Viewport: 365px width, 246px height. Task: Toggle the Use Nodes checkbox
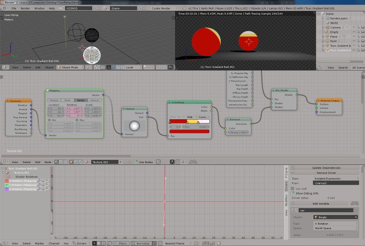(x=136, y=162)
